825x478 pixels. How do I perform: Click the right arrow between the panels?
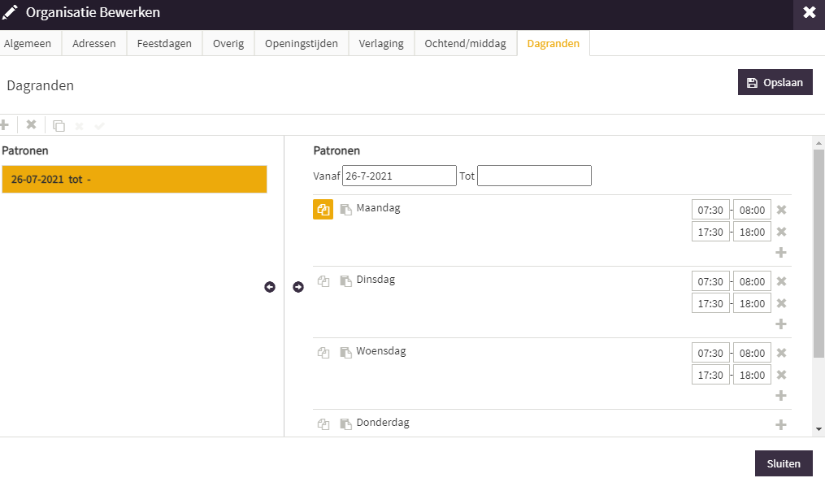click(x=298, y=287)
